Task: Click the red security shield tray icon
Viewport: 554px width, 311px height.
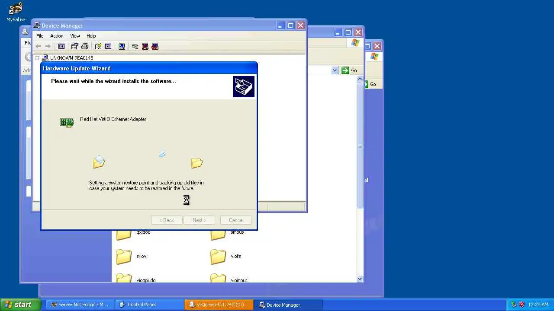Action: (522, 305)
